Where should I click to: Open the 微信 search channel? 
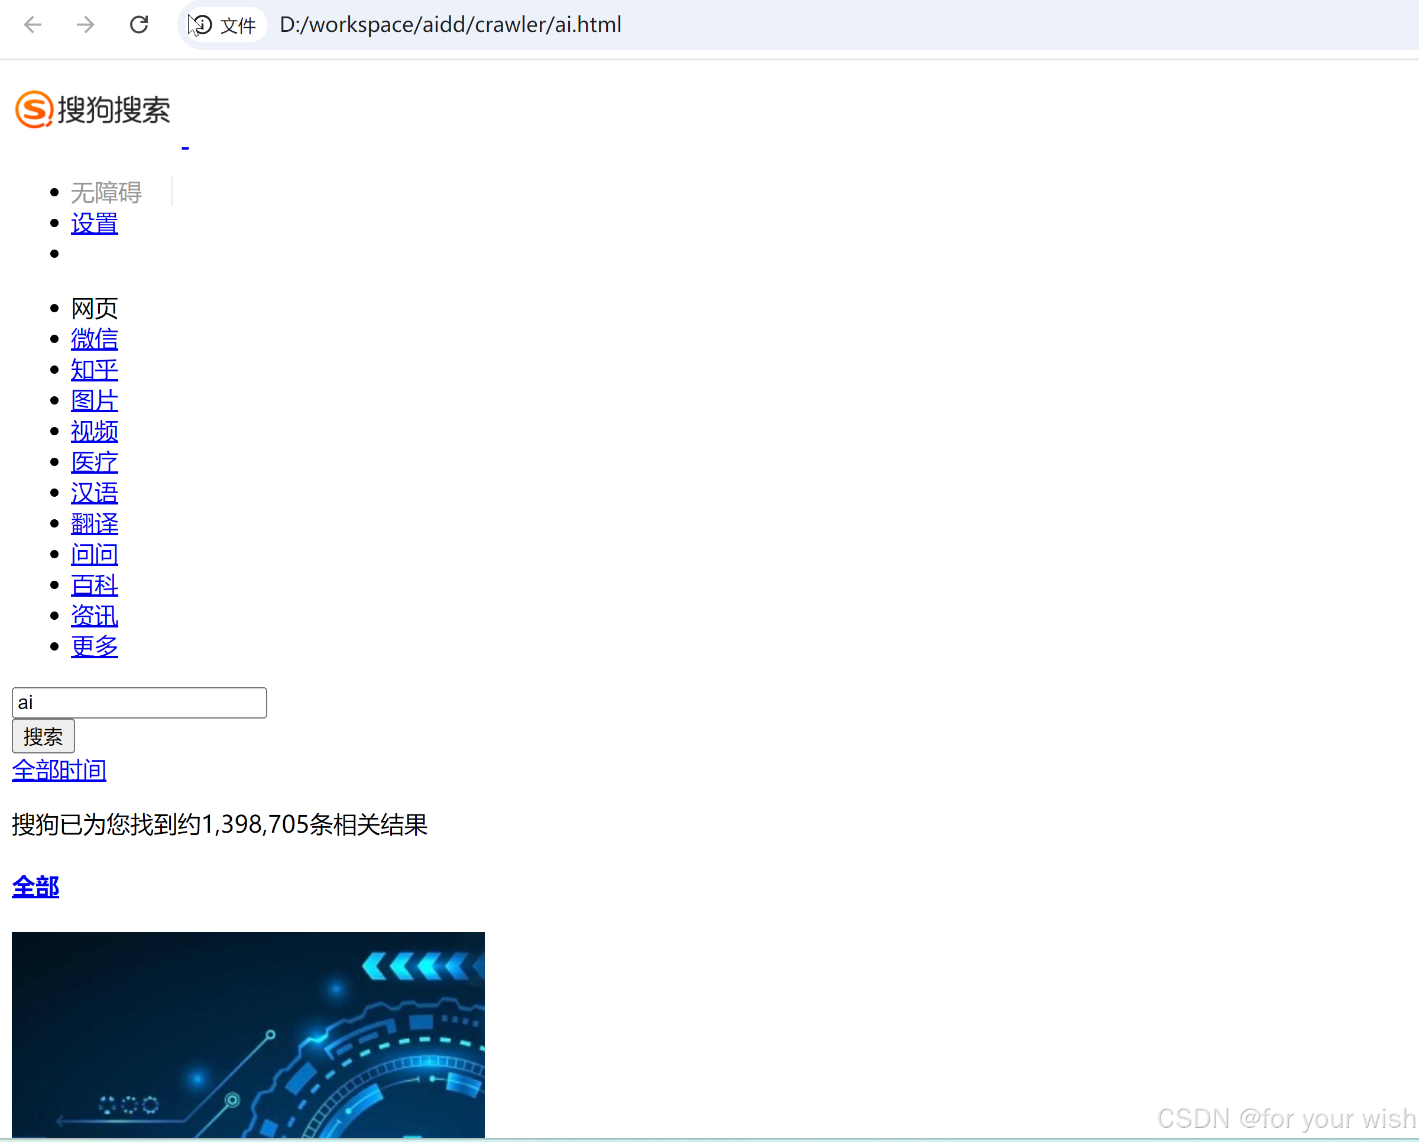tap(94, 338)
